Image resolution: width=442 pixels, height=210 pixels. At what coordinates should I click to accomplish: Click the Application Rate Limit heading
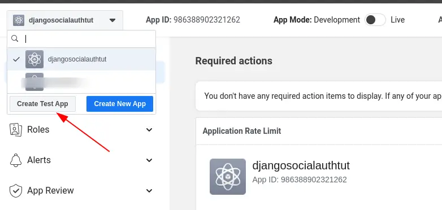(242, 131)
